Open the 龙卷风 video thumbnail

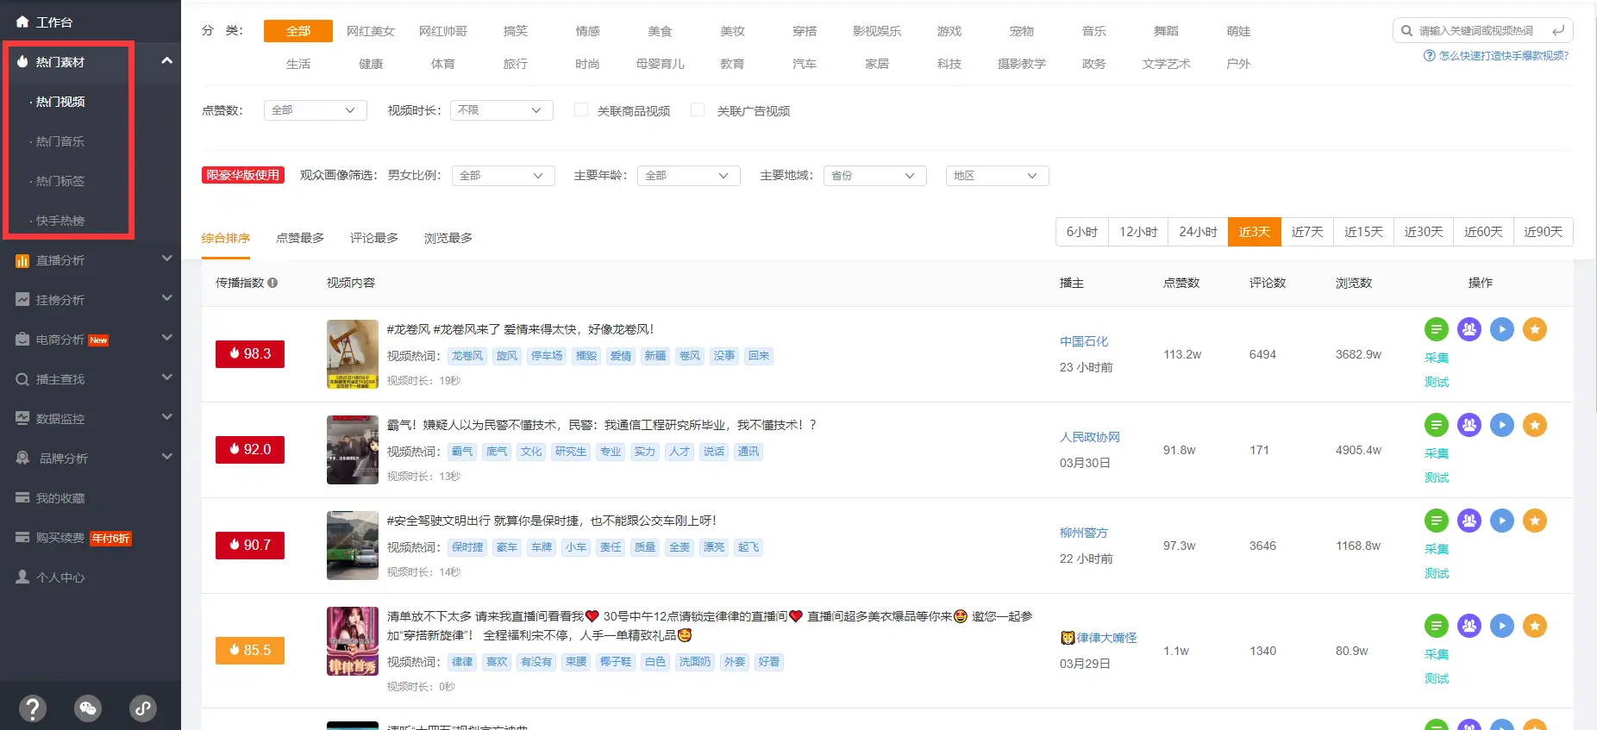(353, 354)
